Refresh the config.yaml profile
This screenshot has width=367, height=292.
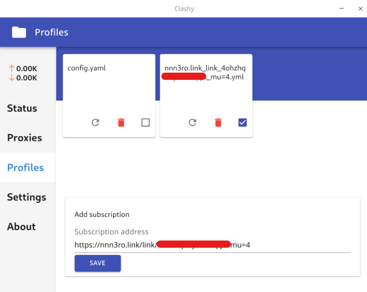click(95, 123)
